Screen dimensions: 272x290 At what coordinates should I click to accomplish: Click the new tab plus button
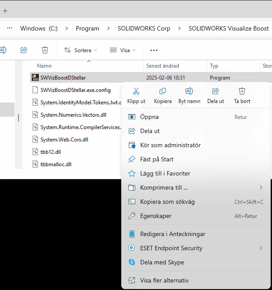(x=5, y=11)
